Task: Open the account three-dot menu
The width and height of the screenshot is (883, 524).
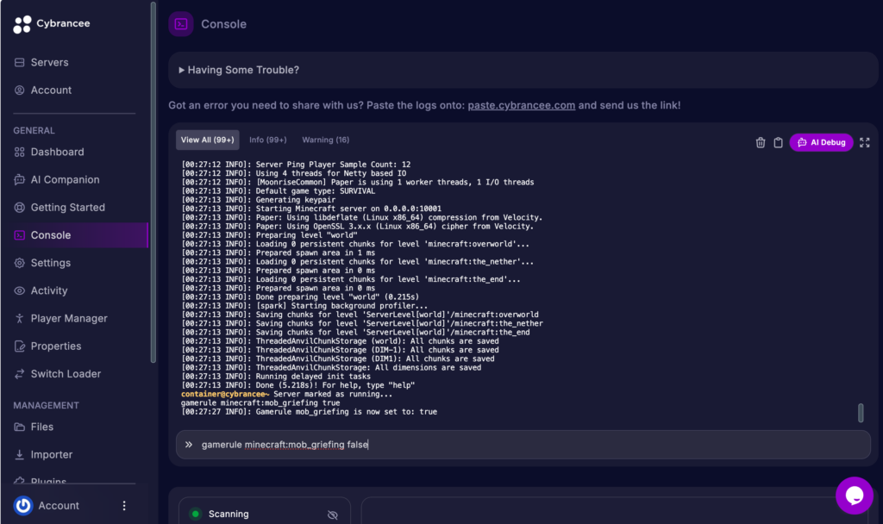Action: (x=124, y=505)
